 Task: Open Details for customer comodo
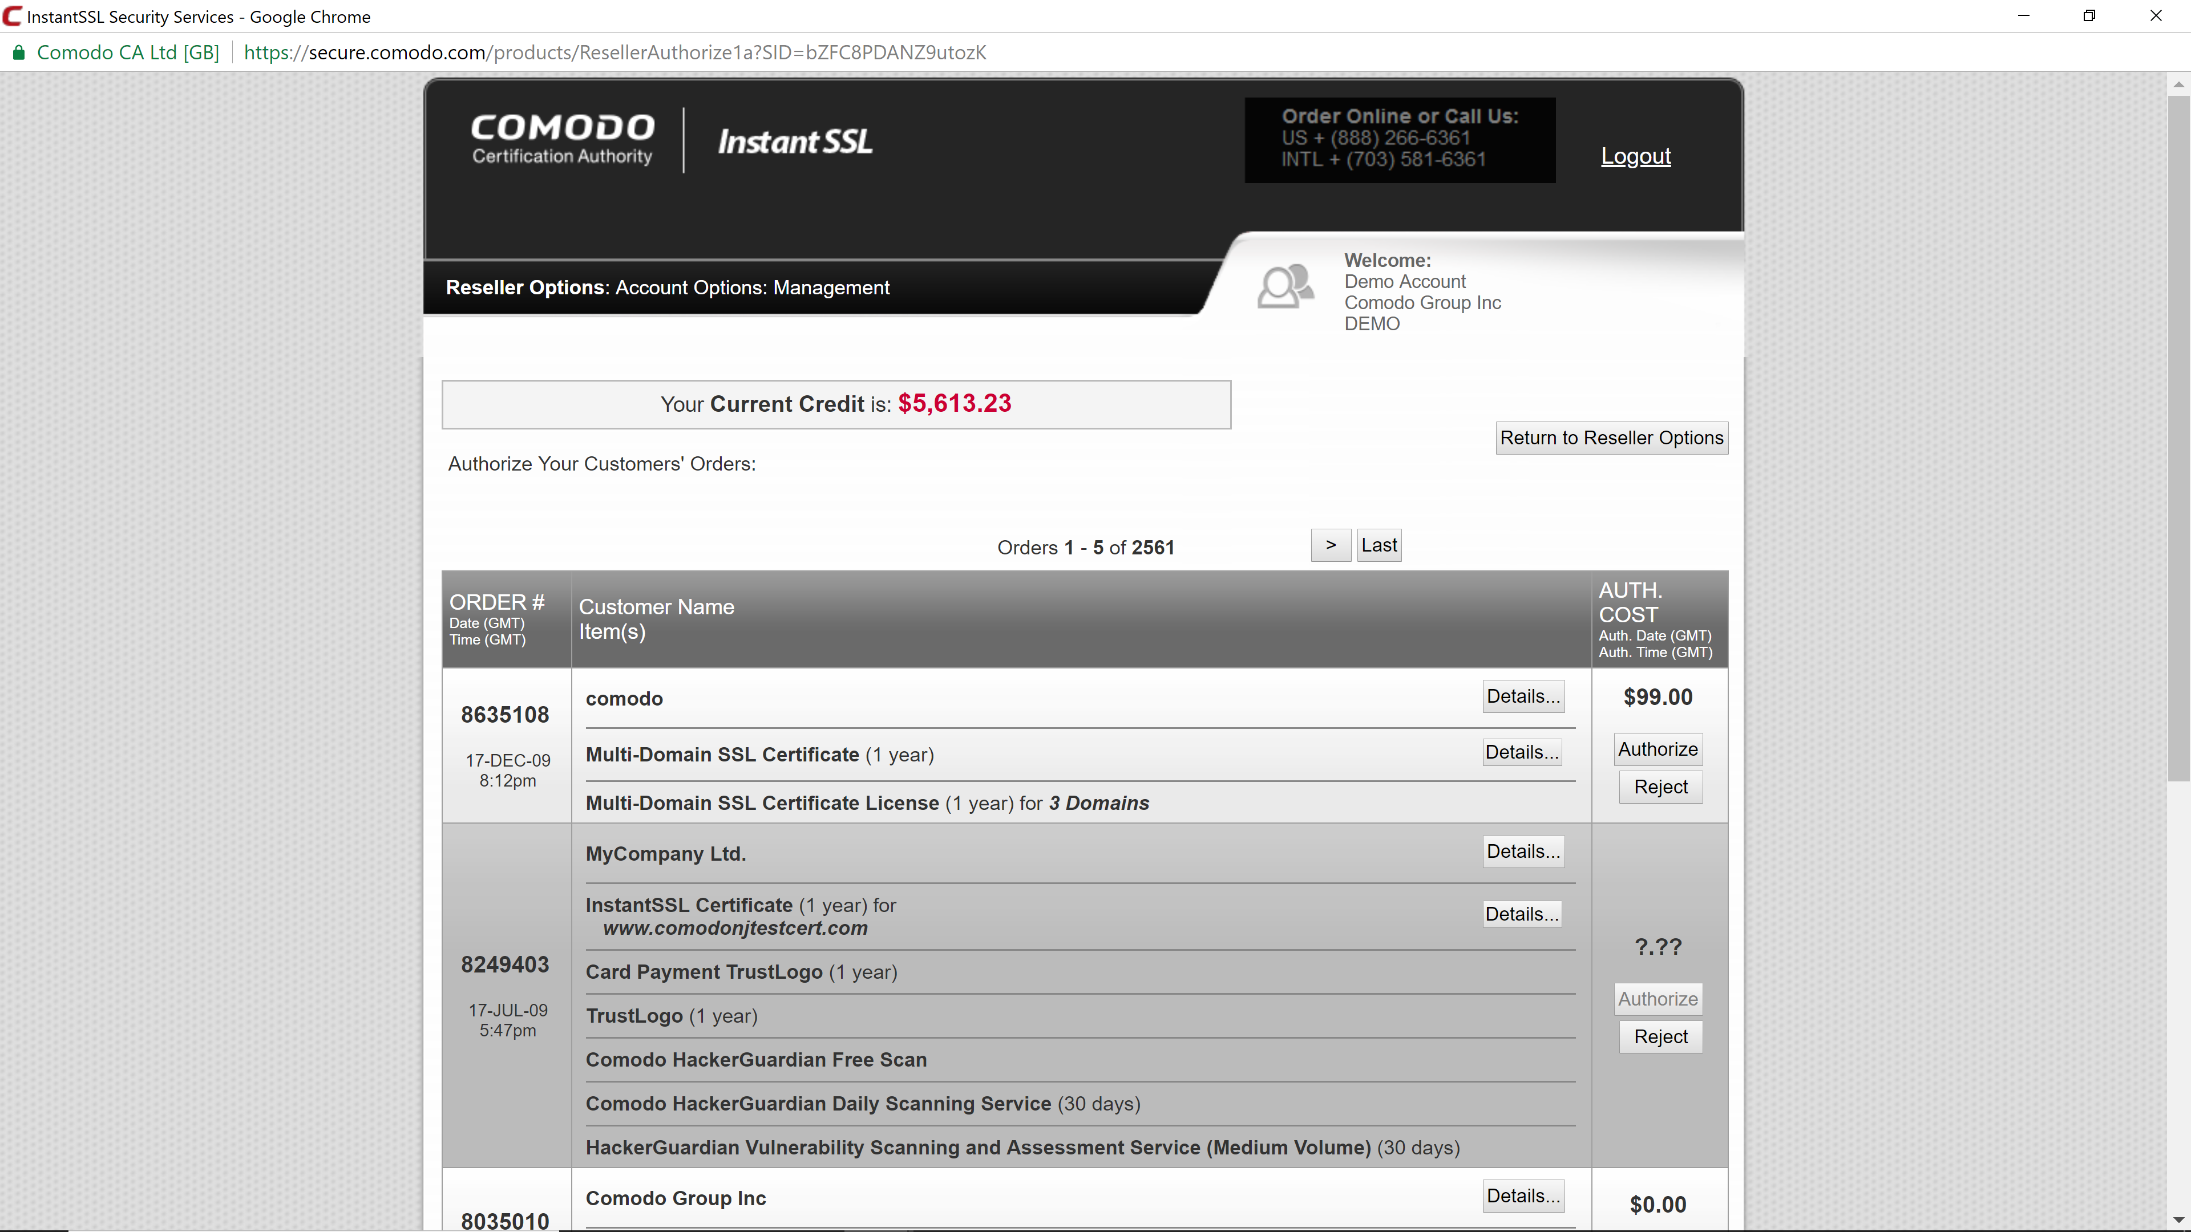(1523, 696)
